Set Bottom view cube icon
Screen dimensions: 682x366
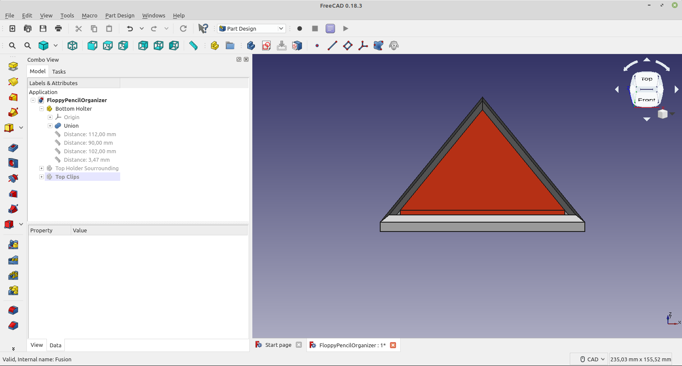(159, 46)
